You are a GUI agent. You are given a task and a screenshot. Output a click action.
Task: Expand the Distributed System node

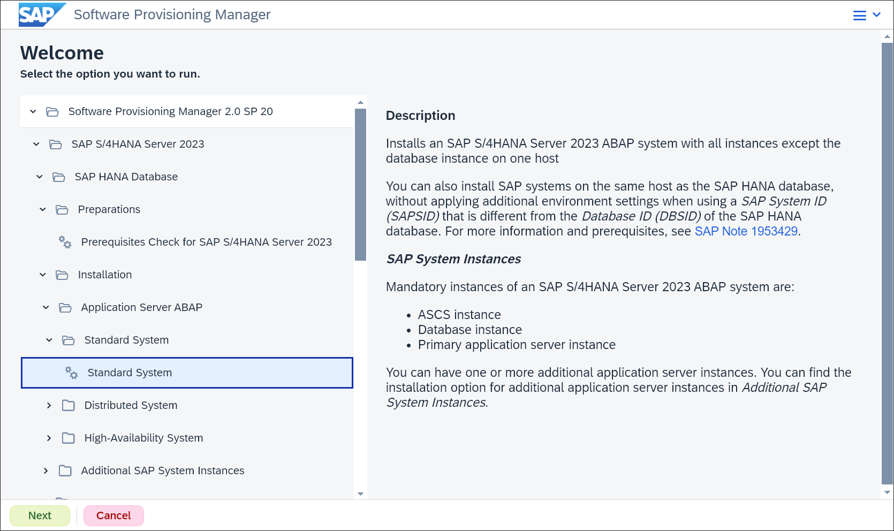click(x=49, y=405)
